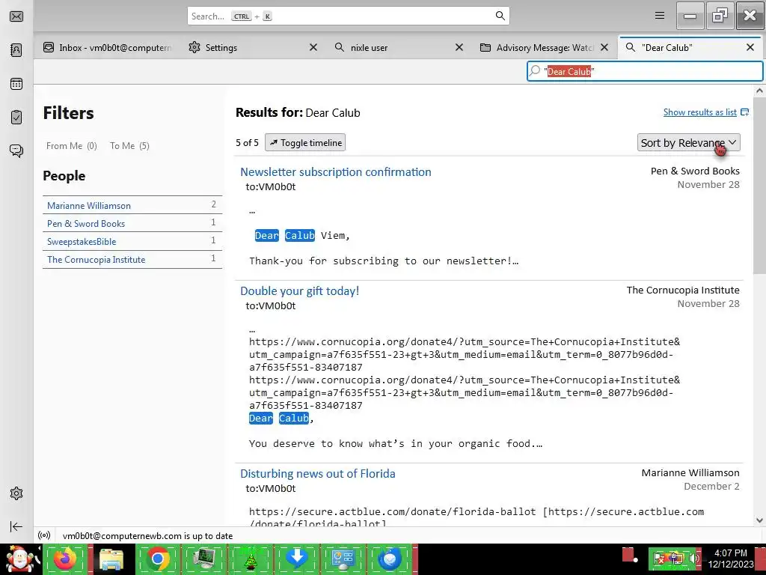This screenshot has height=575, width=766.
Task: Open the computer monitor taskbar icon
Action: tap(203, 559)
